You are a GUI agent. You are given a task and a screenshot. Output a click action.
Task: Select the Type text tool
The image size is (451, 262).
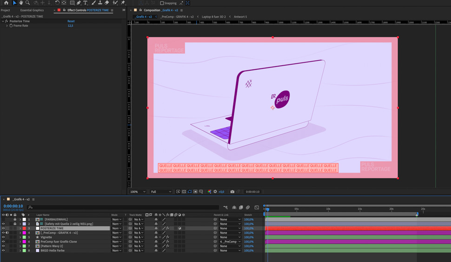point(86,3)
